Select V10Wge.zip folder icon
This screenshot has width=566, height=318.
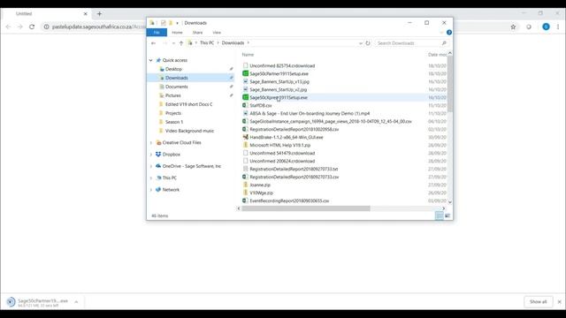[246, 193]
